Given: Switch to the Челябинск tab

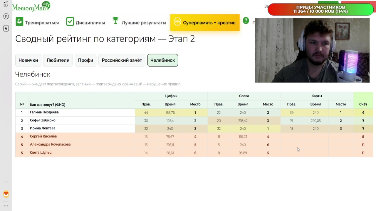Looking at the screenshot, I should 162,60.
